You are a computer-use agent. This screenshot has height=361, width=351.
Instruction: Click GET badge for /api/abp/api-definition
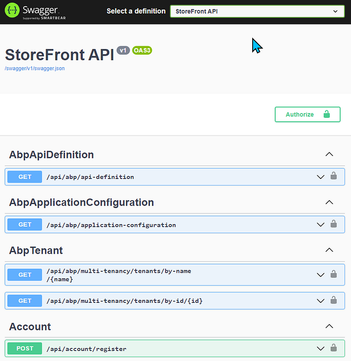[25, 177]
